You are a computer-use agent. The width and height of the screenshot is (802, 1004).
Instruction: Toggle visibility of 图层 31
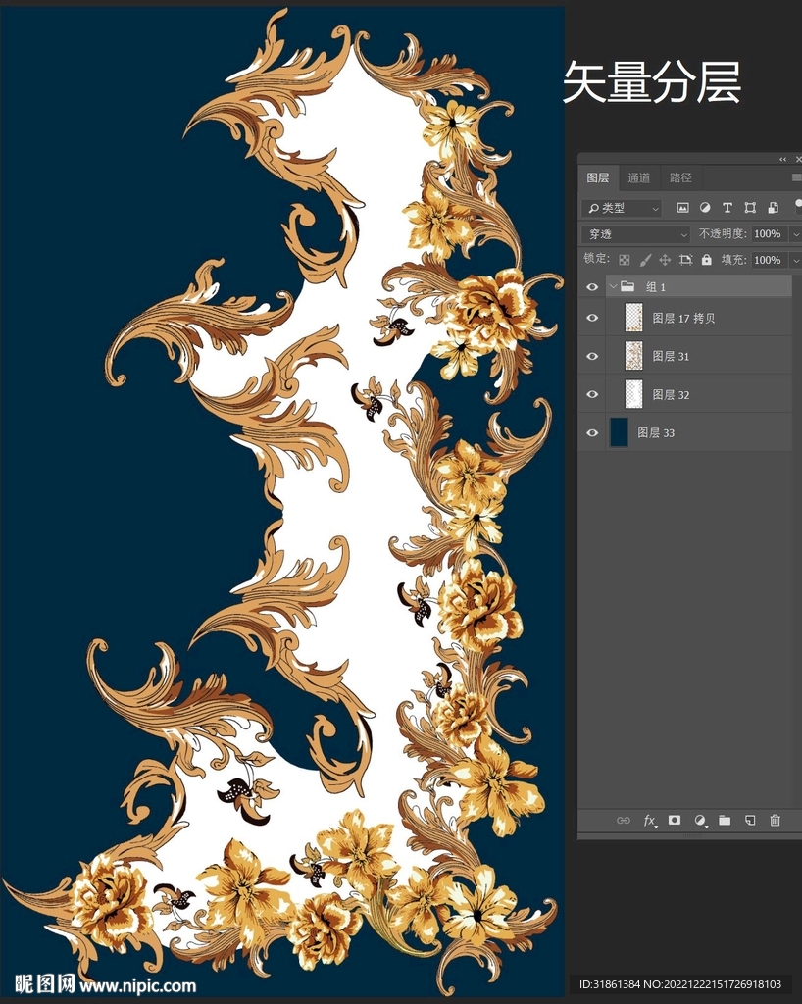coord(592,356)
